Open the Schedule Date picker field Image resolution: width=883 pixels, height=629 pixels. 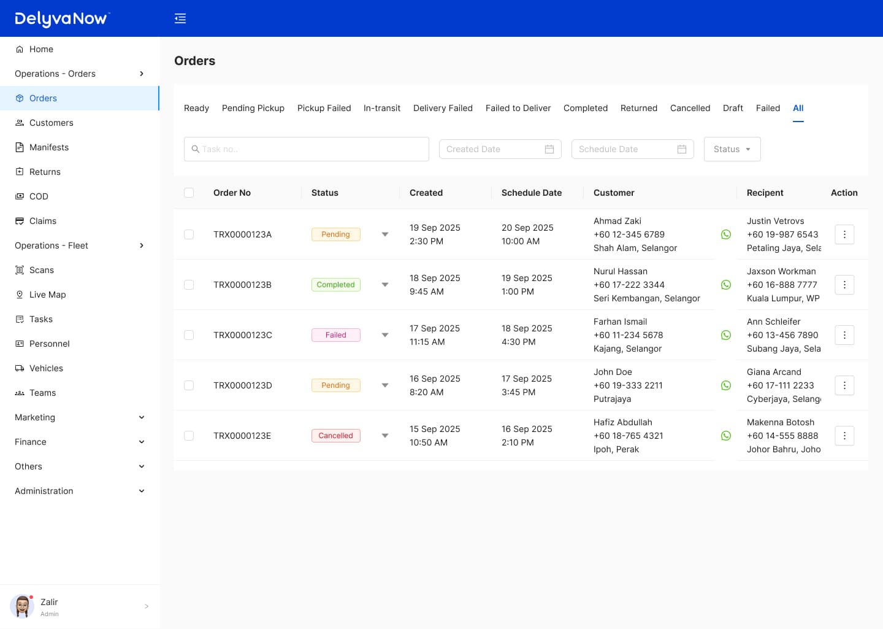633,149
